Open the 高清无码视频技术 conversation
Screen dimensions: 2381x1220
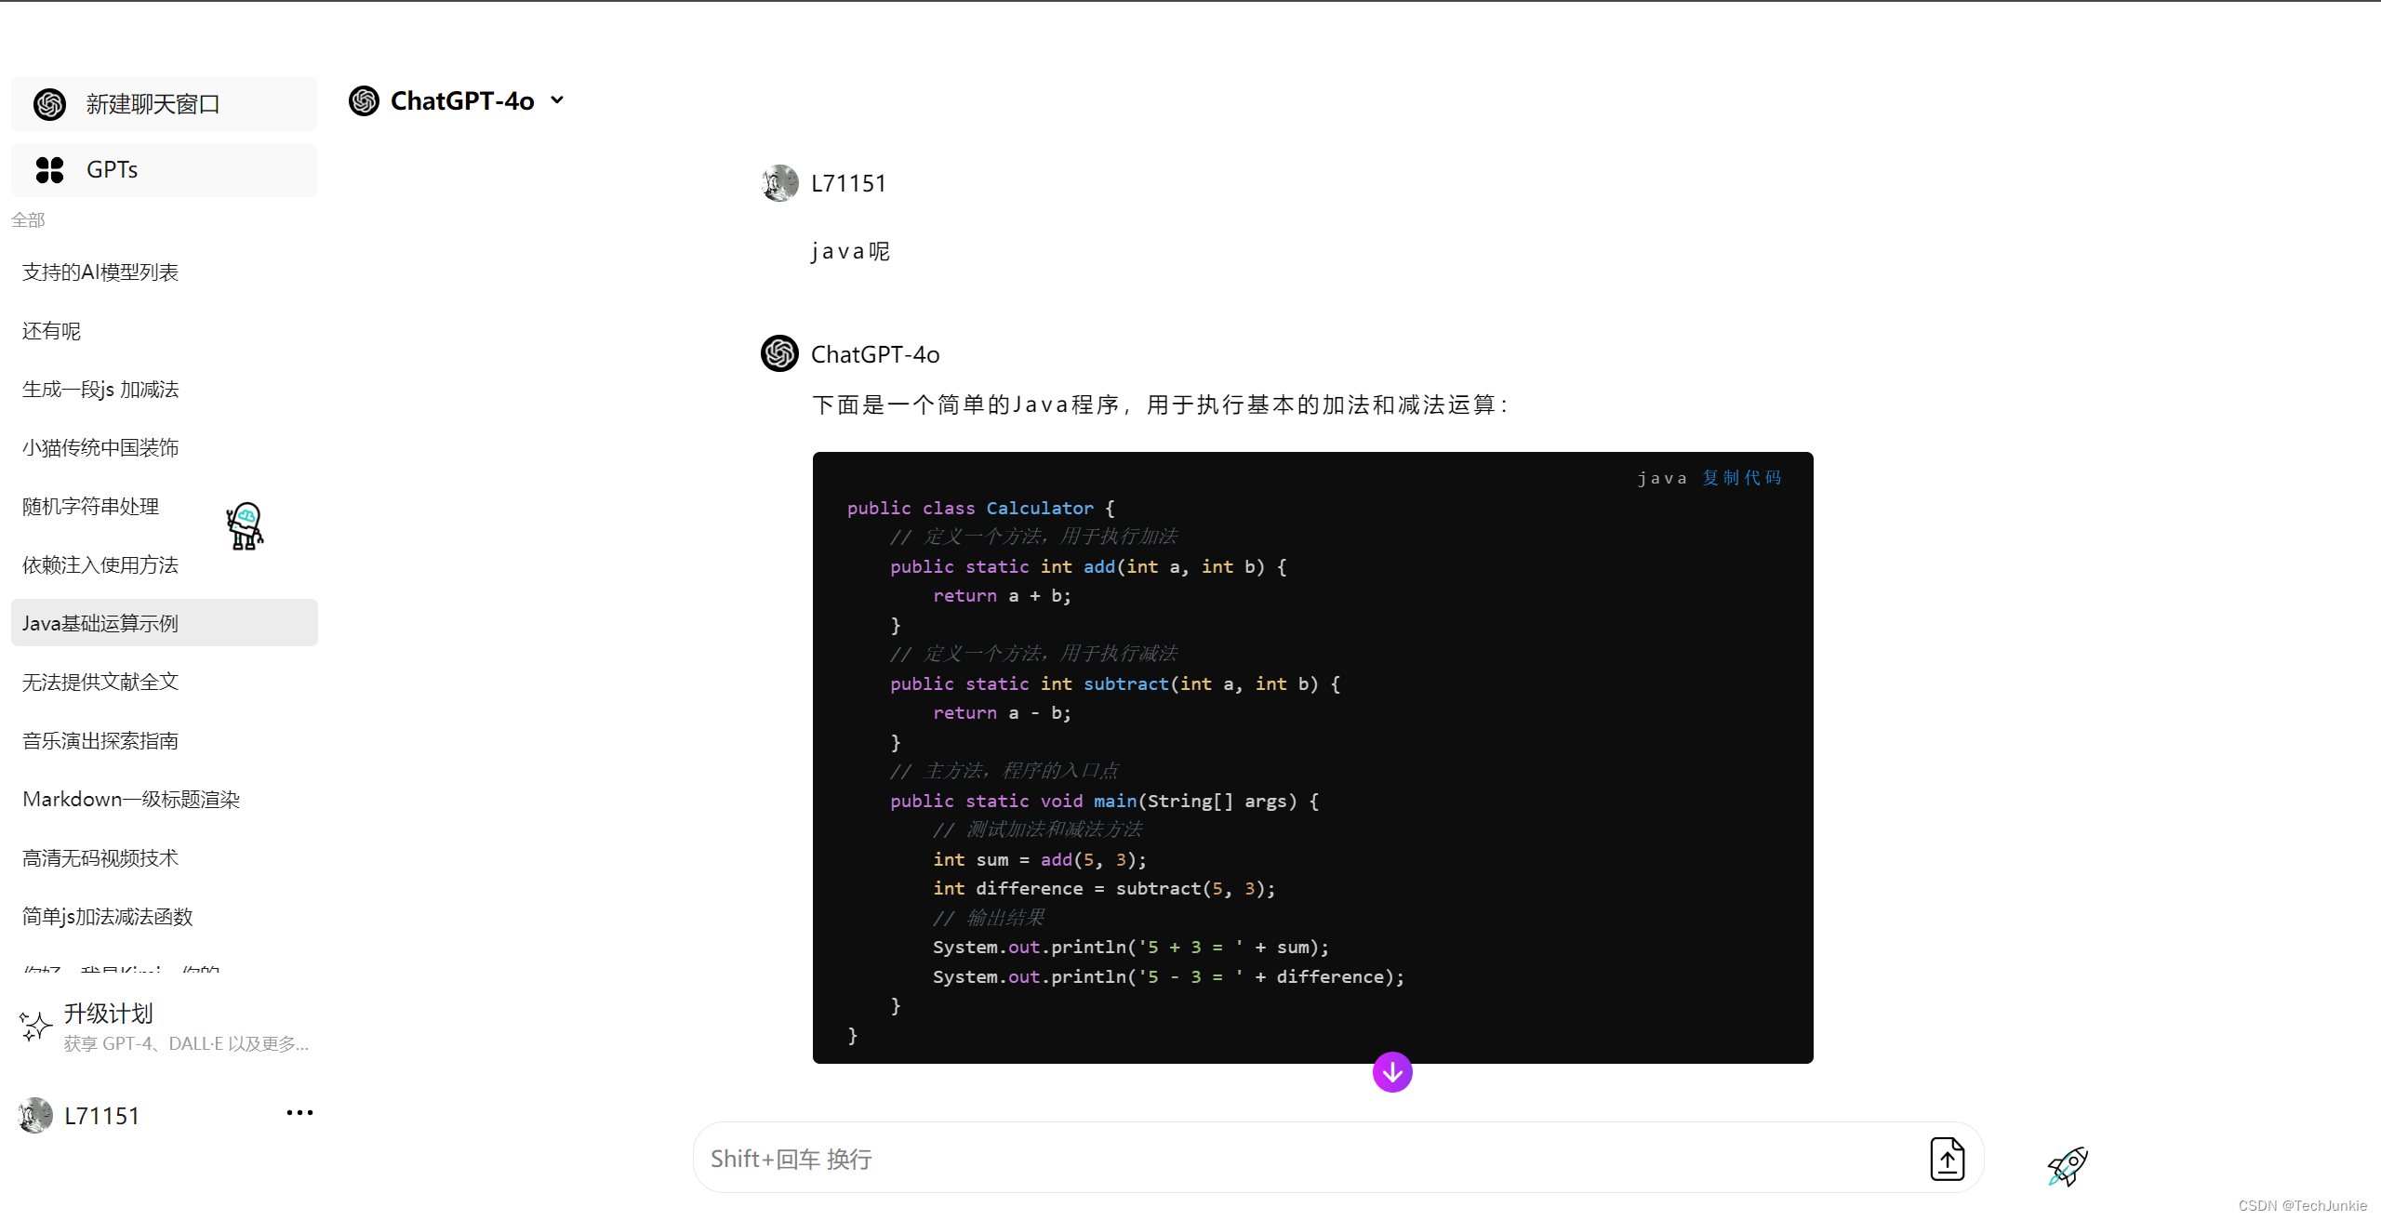pos(100,858)
